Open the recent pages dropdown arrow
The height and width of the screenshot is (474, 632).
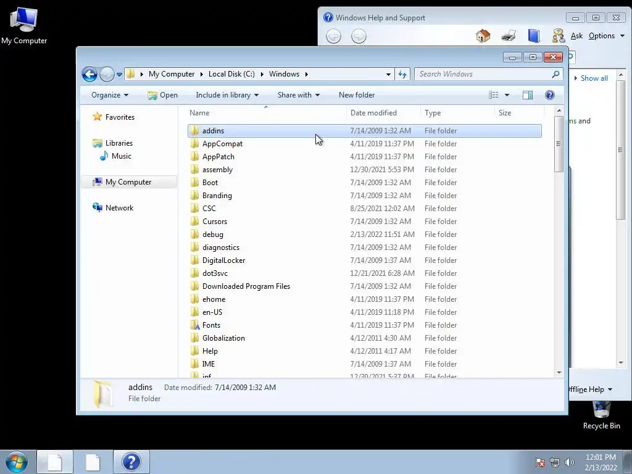(x=119, y=75)
